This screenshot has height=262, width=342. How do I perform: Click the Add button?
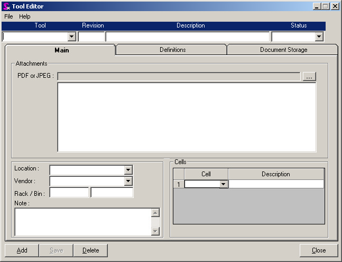[22, 250]
